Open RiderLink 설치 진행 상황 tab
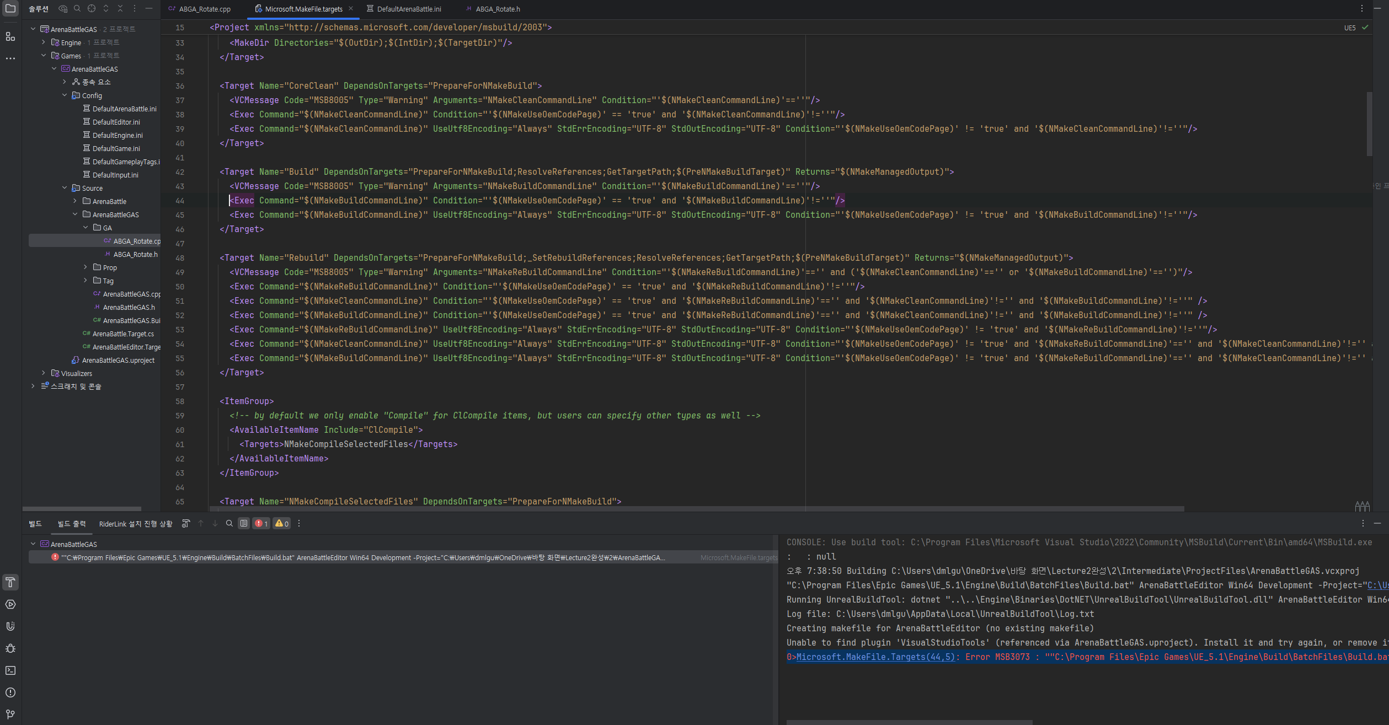Screen dimensions: 1389x725 point(136,524)
